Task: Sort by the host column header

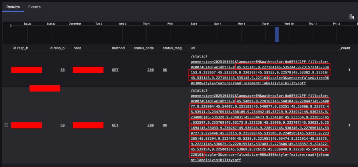Action: point(77,48)
